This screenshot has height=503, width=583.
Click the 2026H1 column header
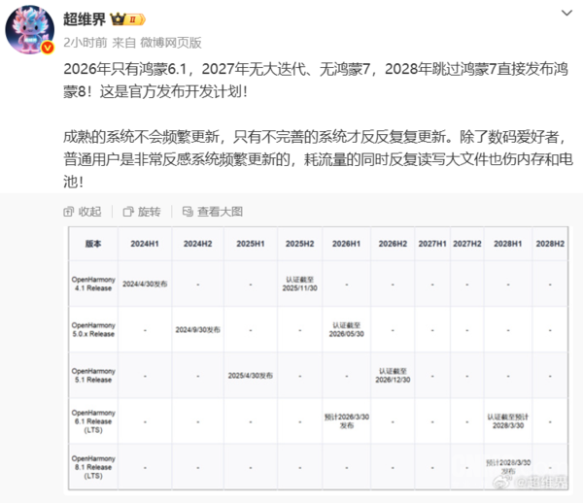pyautogui.click(x=347, y=244)
